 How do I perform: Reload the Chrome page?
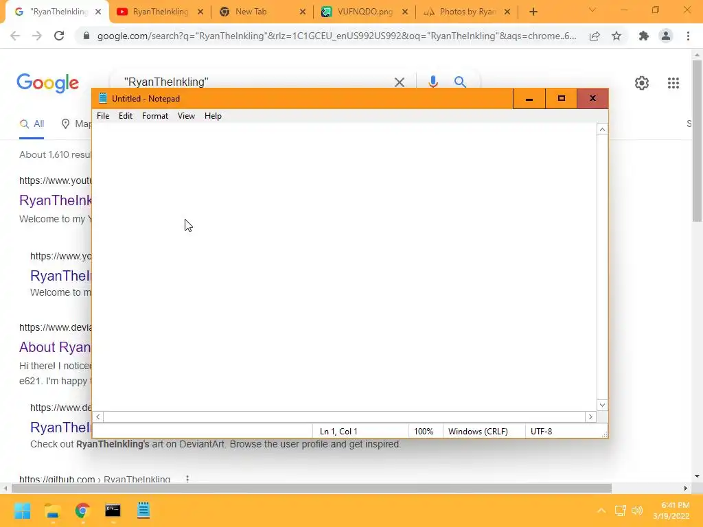click(x=59, y=36)
